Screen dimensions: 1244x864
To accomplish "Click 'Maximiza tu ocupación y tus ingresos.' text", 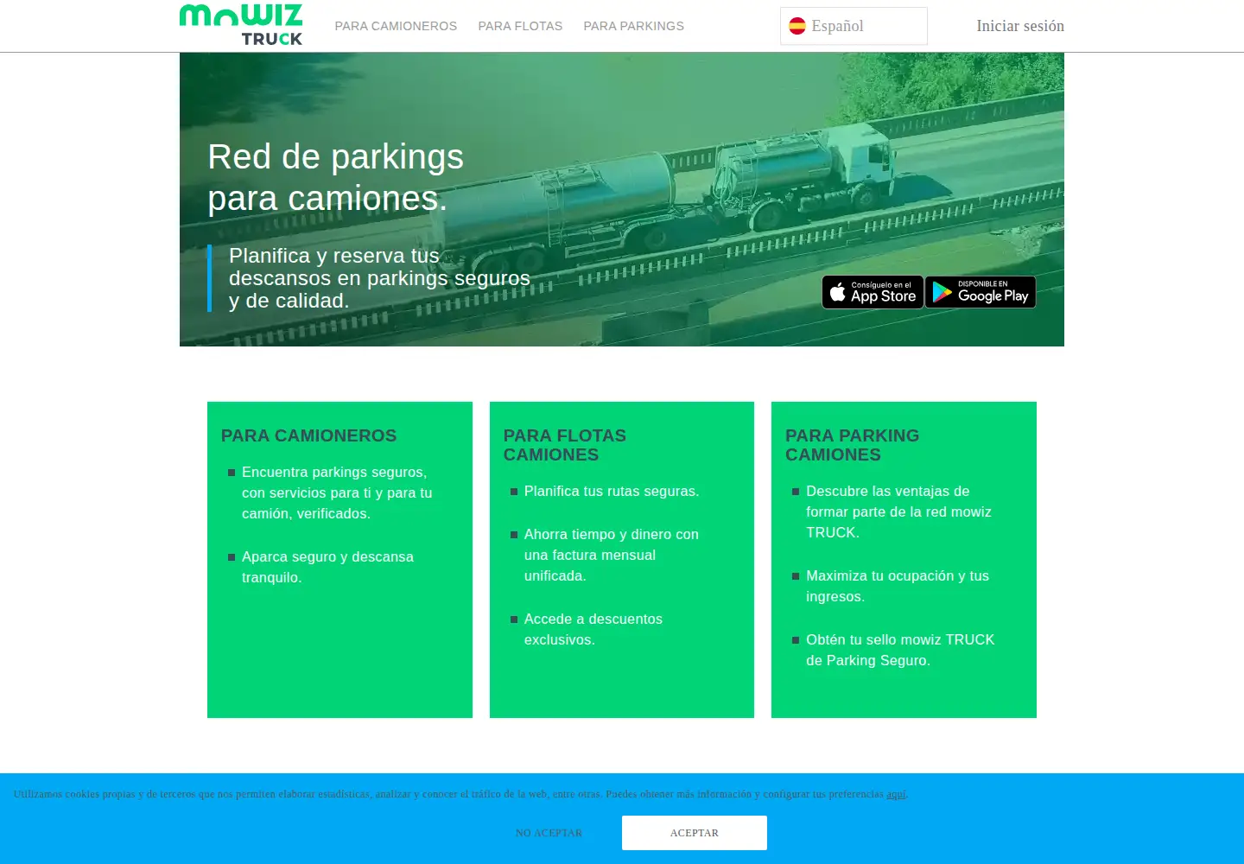I will tap(898, 586).
